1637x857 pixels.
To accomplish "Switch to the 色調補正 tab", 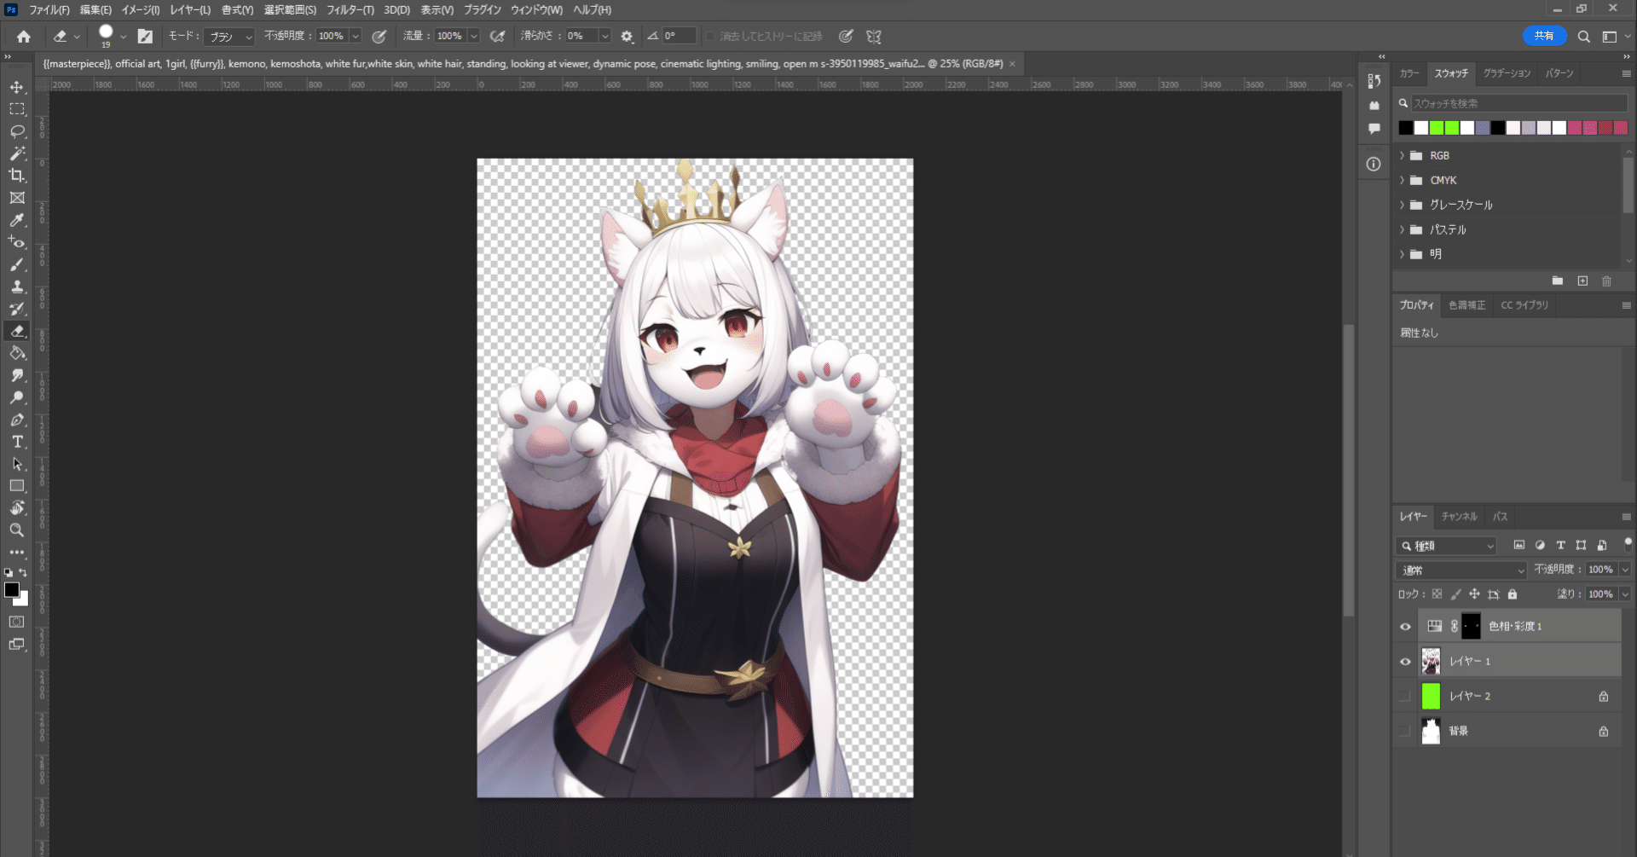I will pyautogui.click(x=1466, y=305).
